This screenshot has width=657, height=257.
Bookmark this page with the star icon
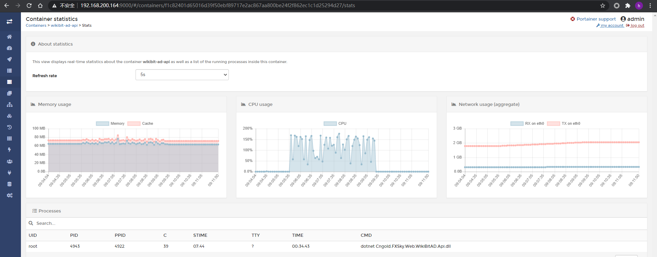click(602, 5)
